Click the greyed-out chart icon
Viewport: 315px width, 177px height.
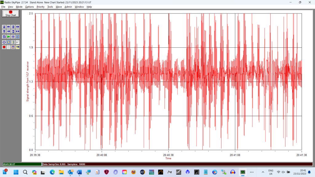[18, 42]
